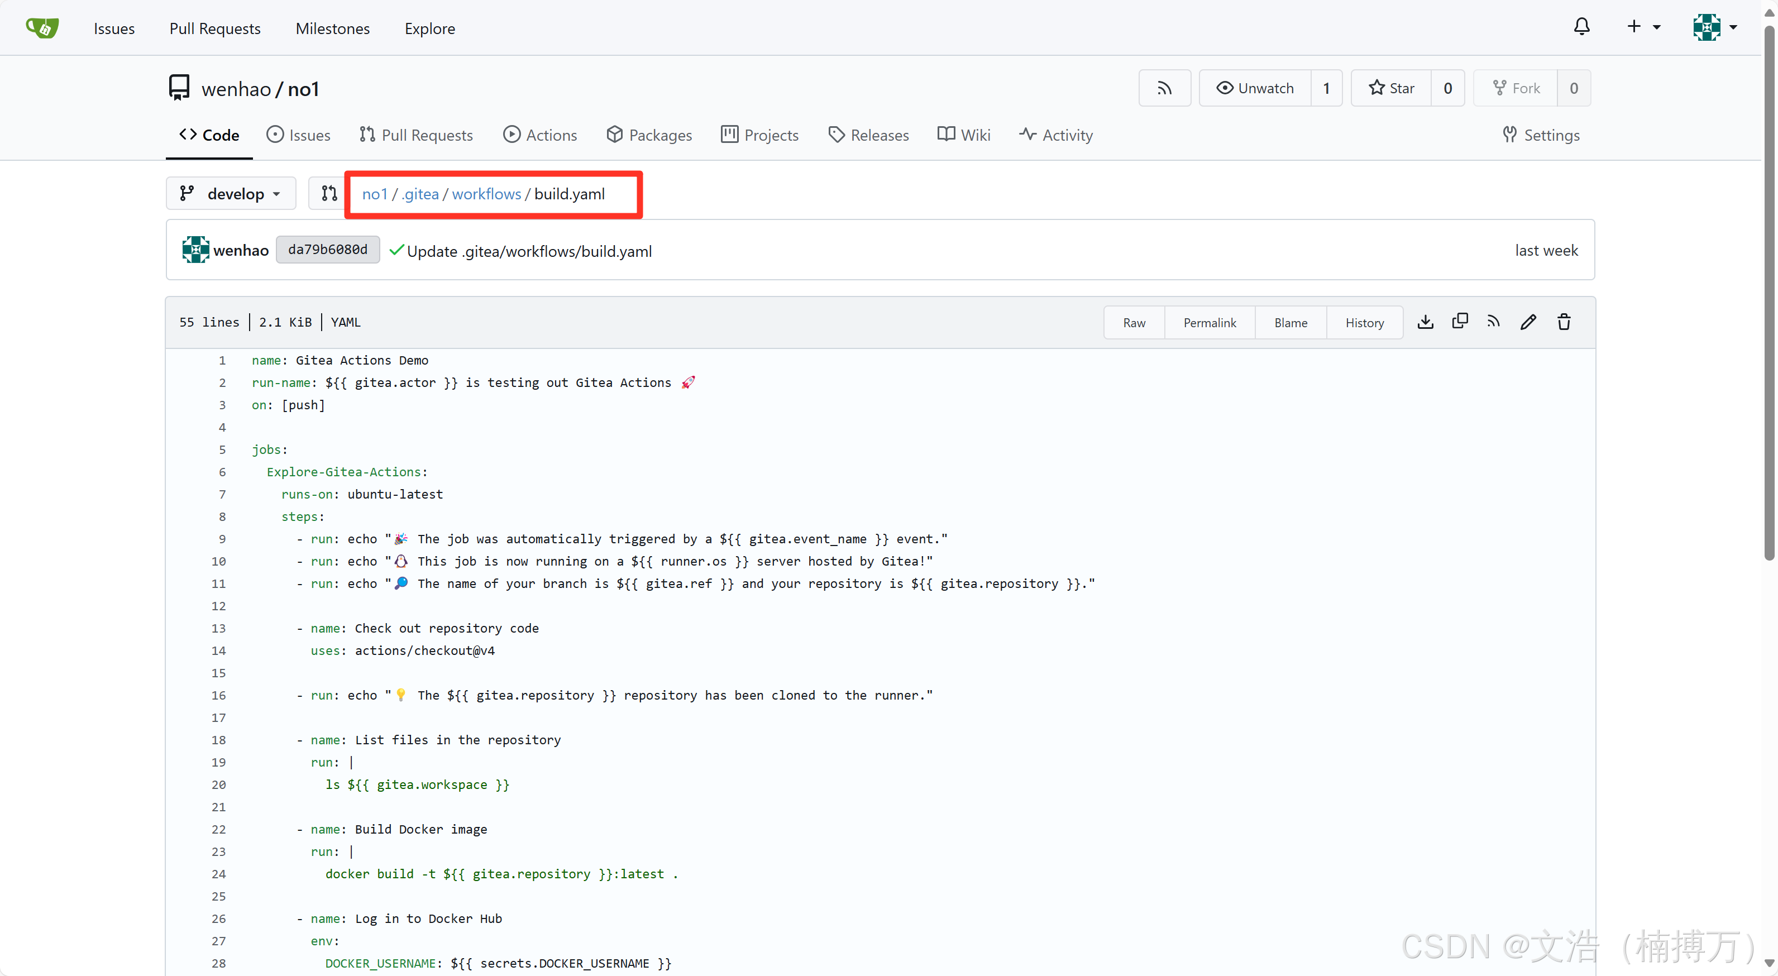The width and height of the screenshot is (1778, 976).
Task: Click the compare branches icon button
Action: (x=329, y=194)
